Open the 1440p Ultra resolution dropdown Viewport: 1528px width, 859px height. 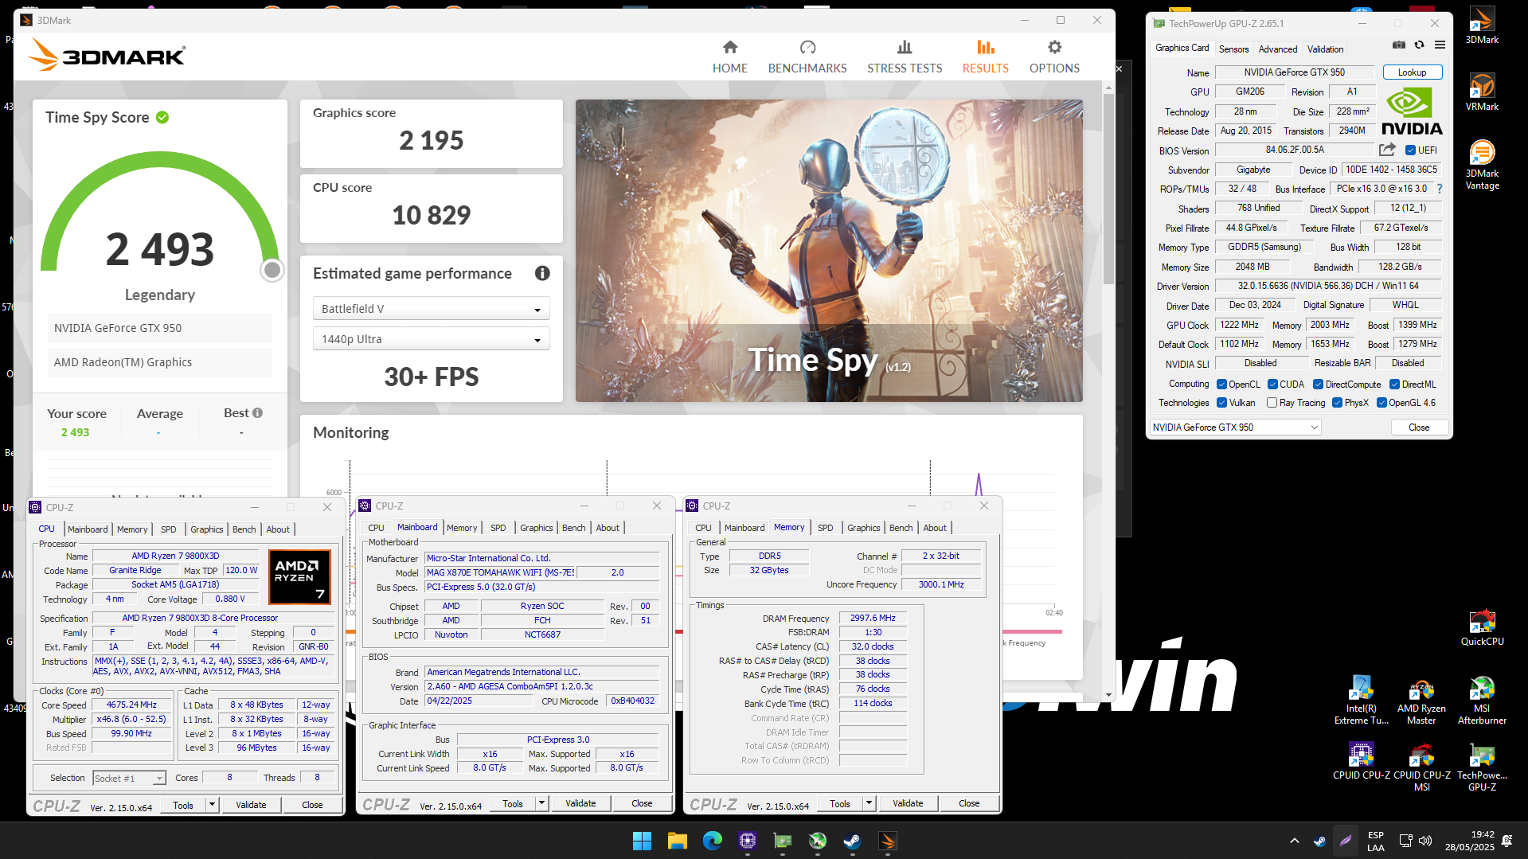[x=431, y=339]
